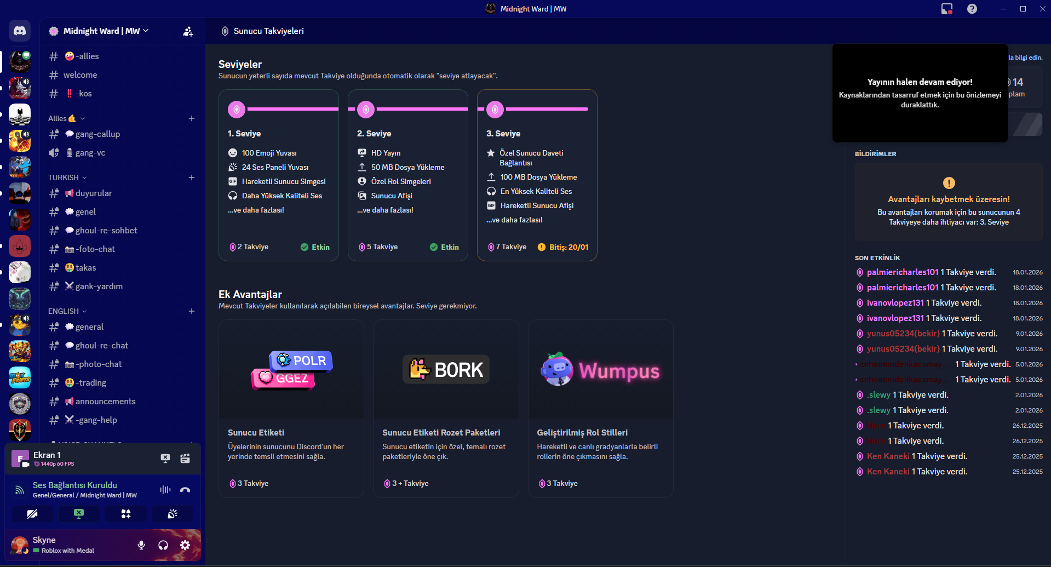Screen dimensions: 1051x567
Task: Open the -allies channel
Action: (122, 56)
